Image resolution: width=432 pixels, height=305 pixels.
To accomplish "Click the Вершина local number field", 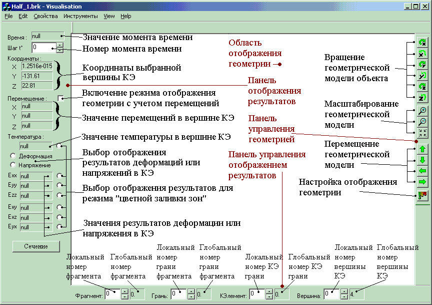I will (331, 294).
